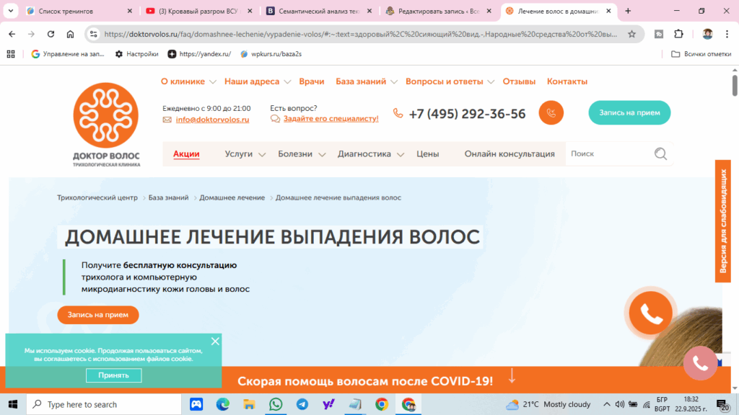Open the Цены page
This screenshot has width=739, height=415.
coord(427,154)
